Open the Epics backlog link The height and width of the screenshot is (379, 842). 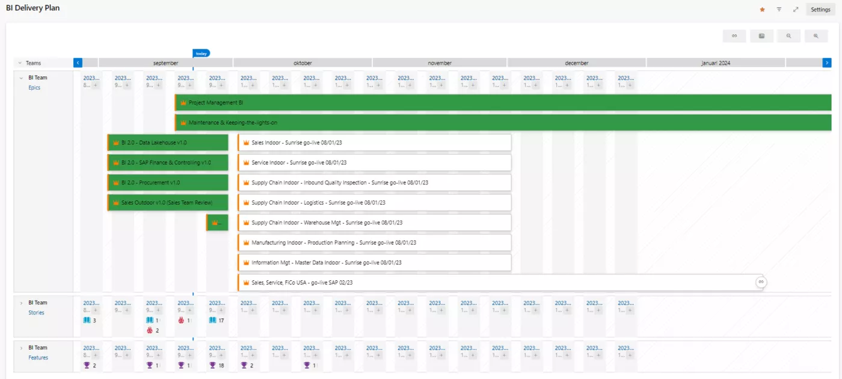(x=34, y=88)
